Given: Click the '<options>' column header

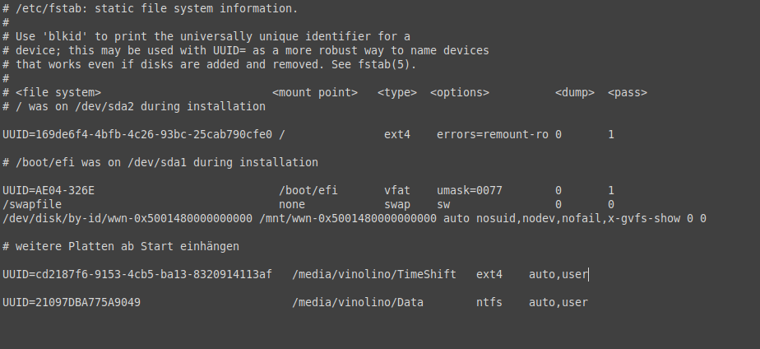Looking at the screenshot, I should (x=459, y=92).
